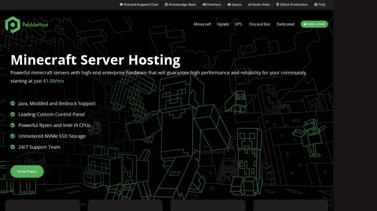Open the Discord Support Chat link
The width and height of the screenshot is (377, 211).
[139, 5]
